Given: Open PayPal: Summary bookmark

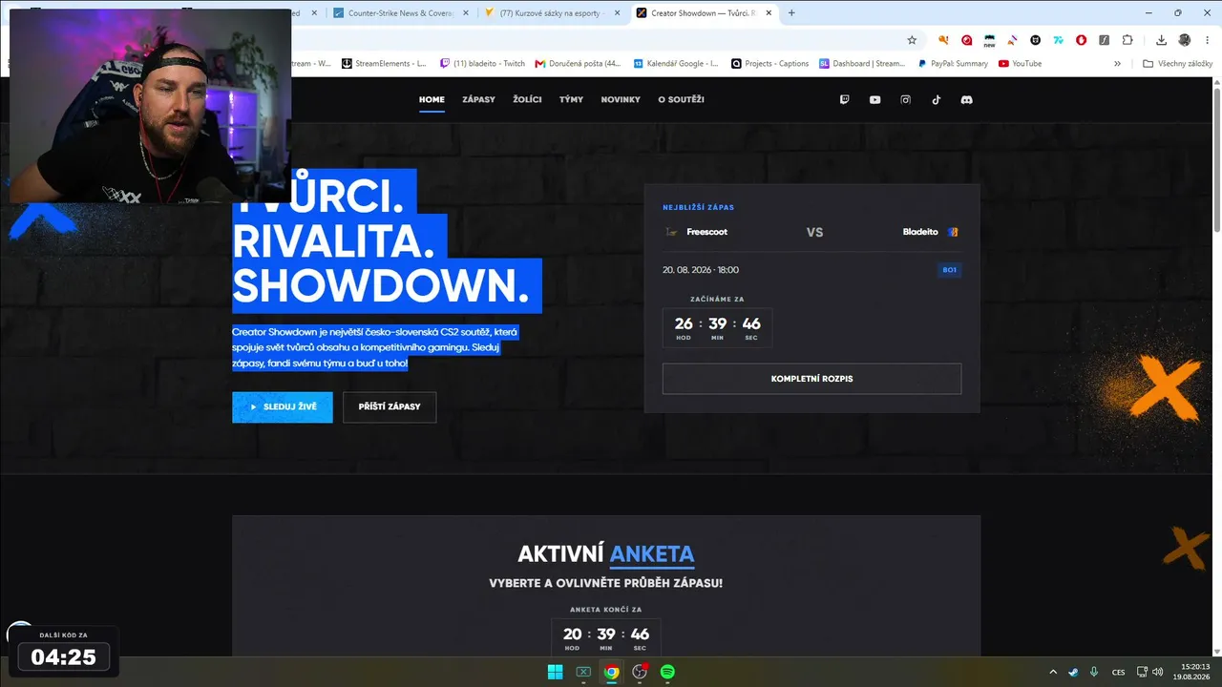Looking at the screenshot, I should pyautogui.click(x=953, y=64).
